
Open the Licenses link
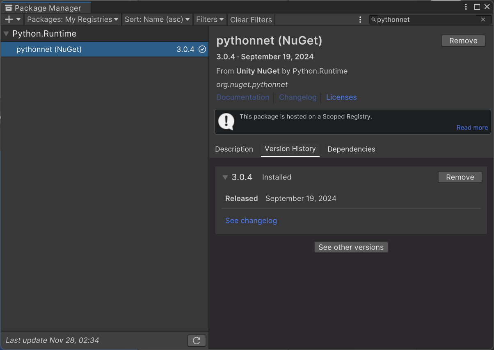[341, 97]
